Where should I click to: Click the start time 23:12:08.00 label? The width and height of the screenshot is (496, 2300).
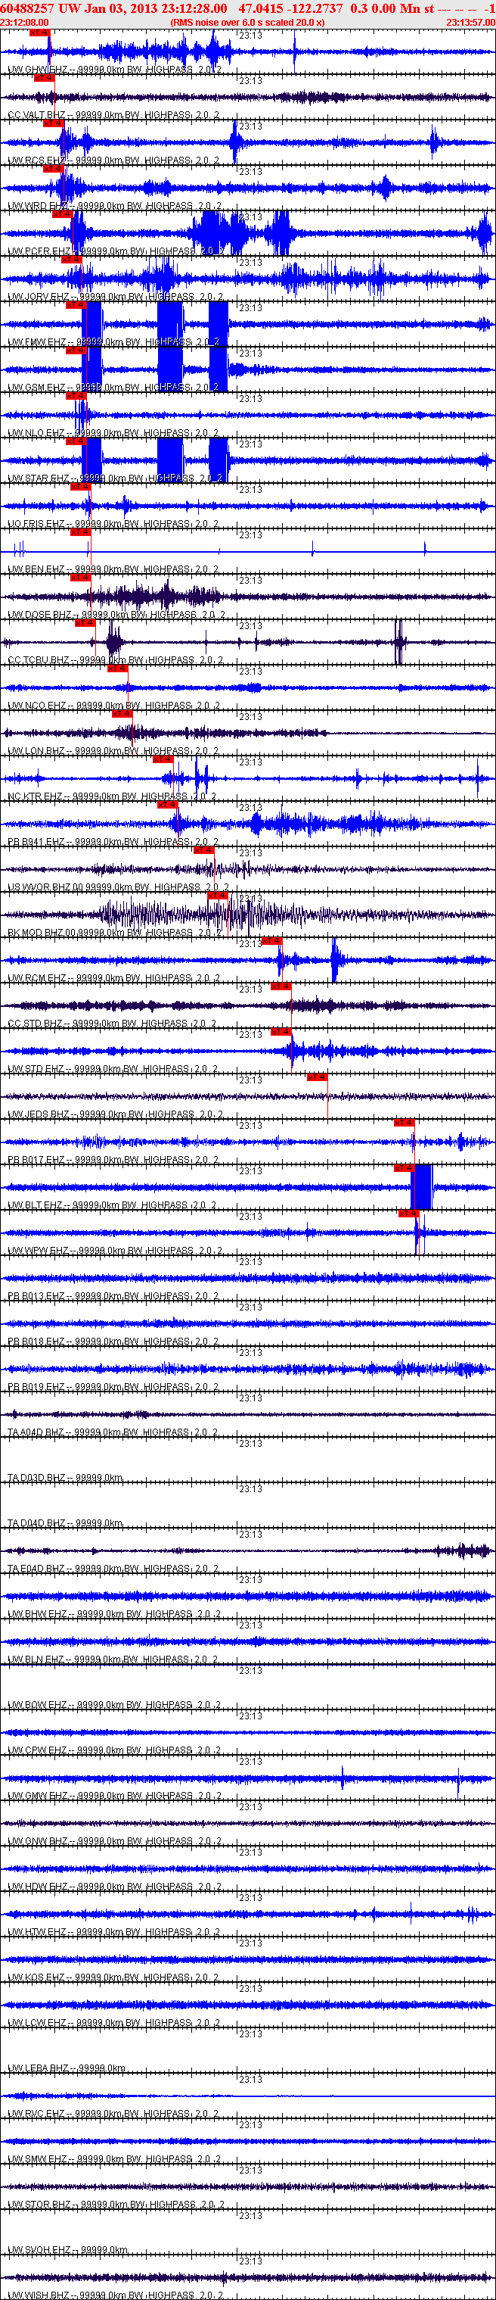(x=24, y=22)
